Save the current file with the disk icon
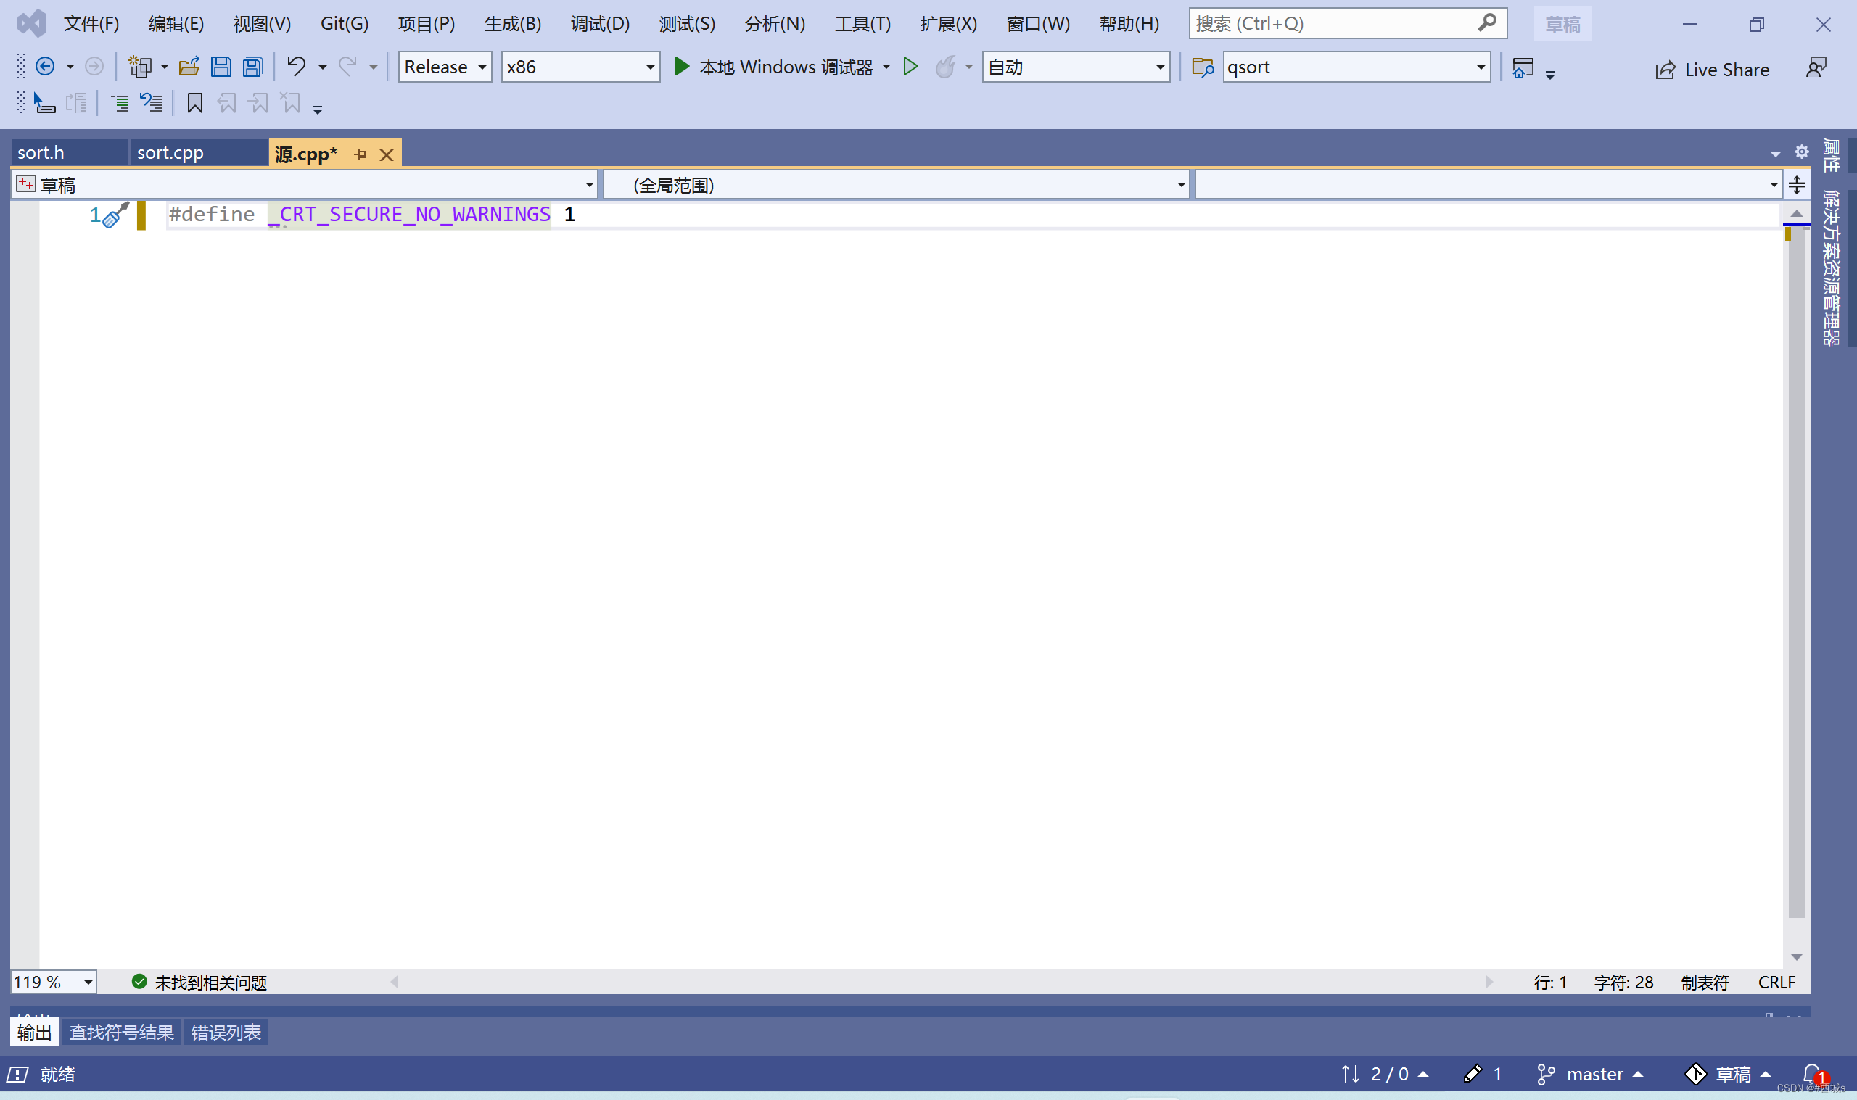 point(221,67)
